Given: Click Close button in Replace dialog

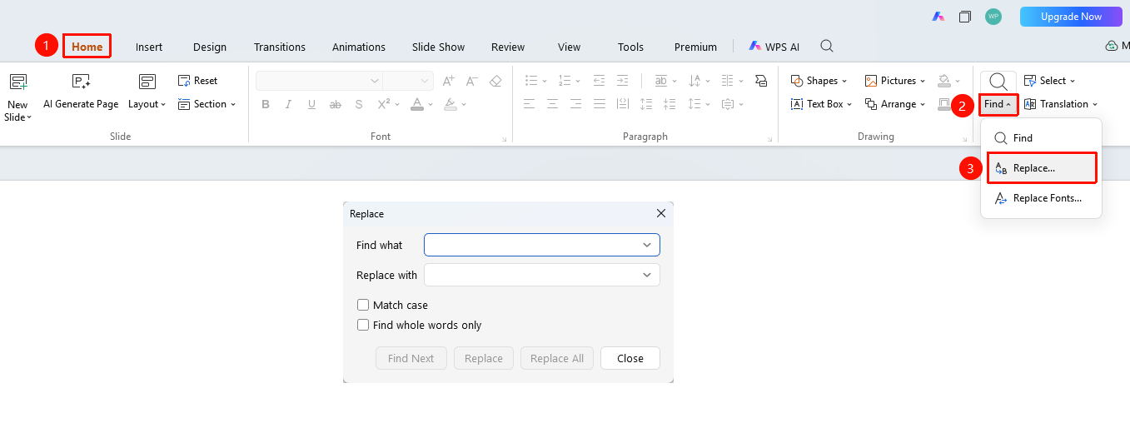Looking at the screenshot, I should [x=630, y=358].
